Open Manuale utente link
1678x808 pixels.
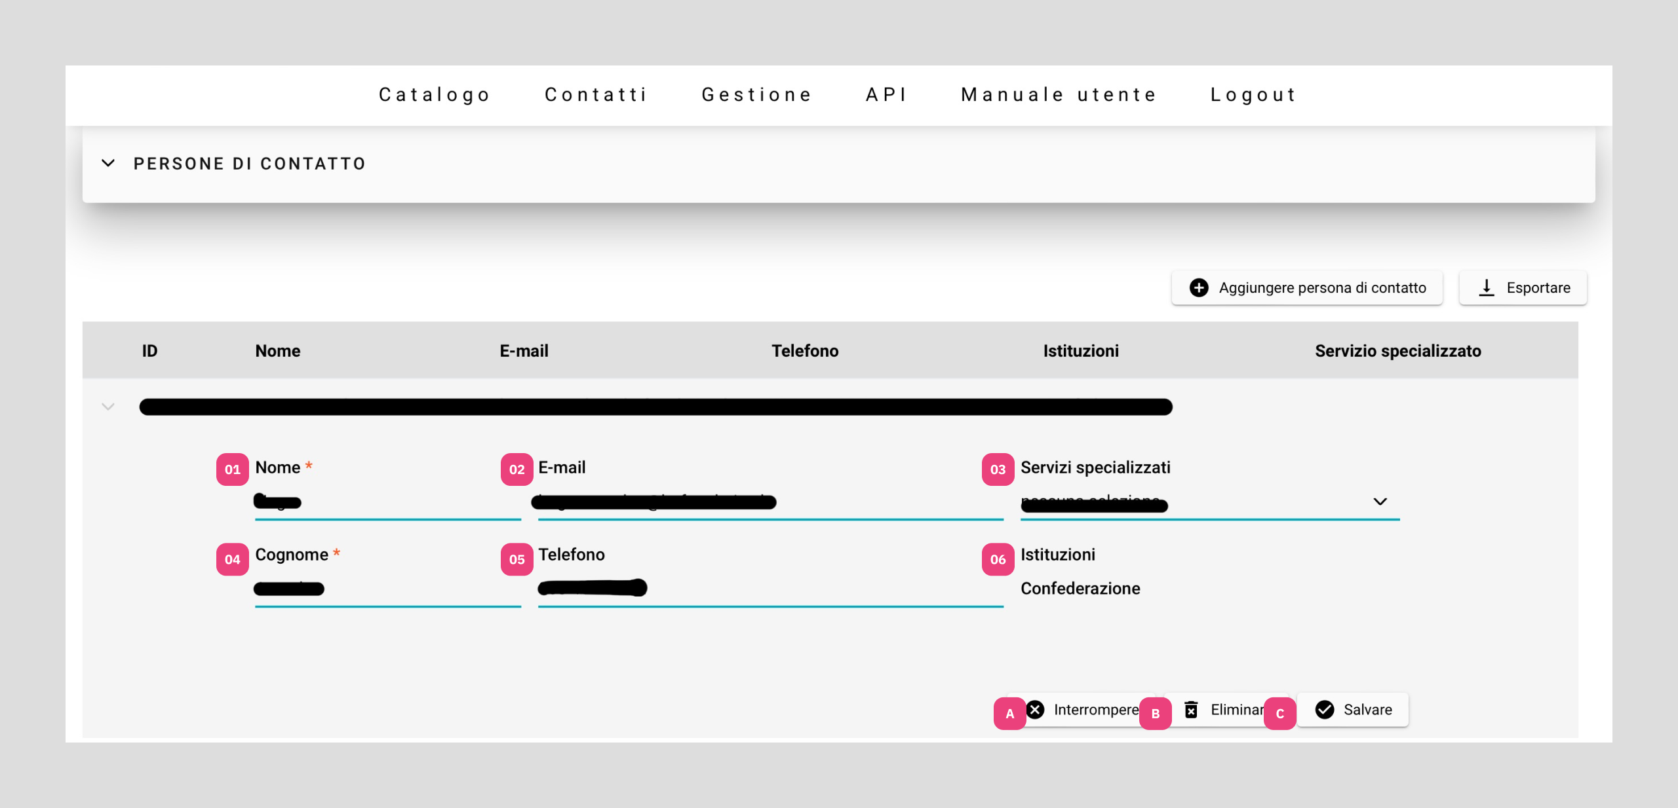click(x=1059, y=95)
